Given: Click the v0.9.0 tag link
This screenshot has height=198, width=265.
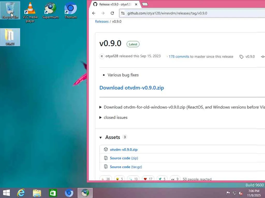Looking at the screenshot, I should click(x=250, y=56).
